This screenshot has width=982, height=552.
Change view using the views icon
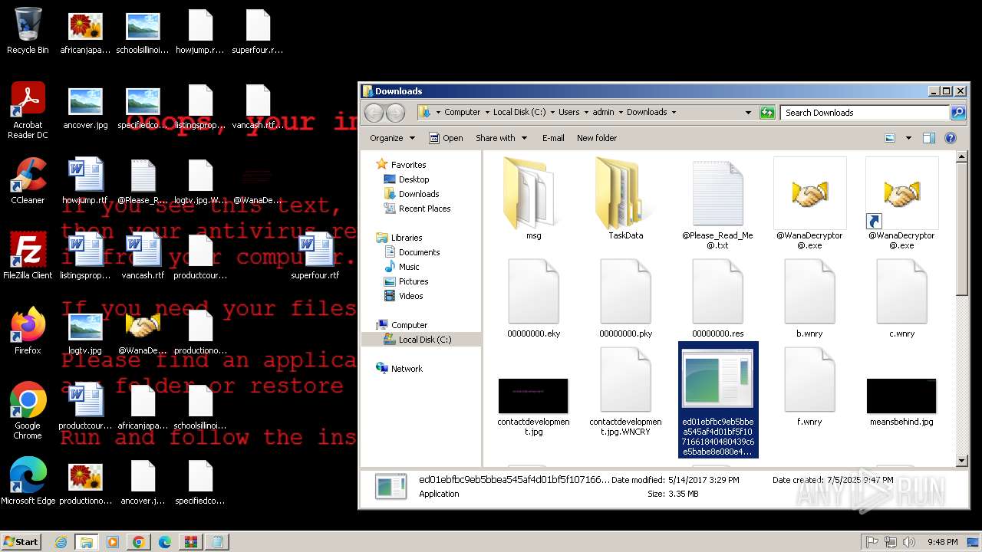click(x=890, y=138)
